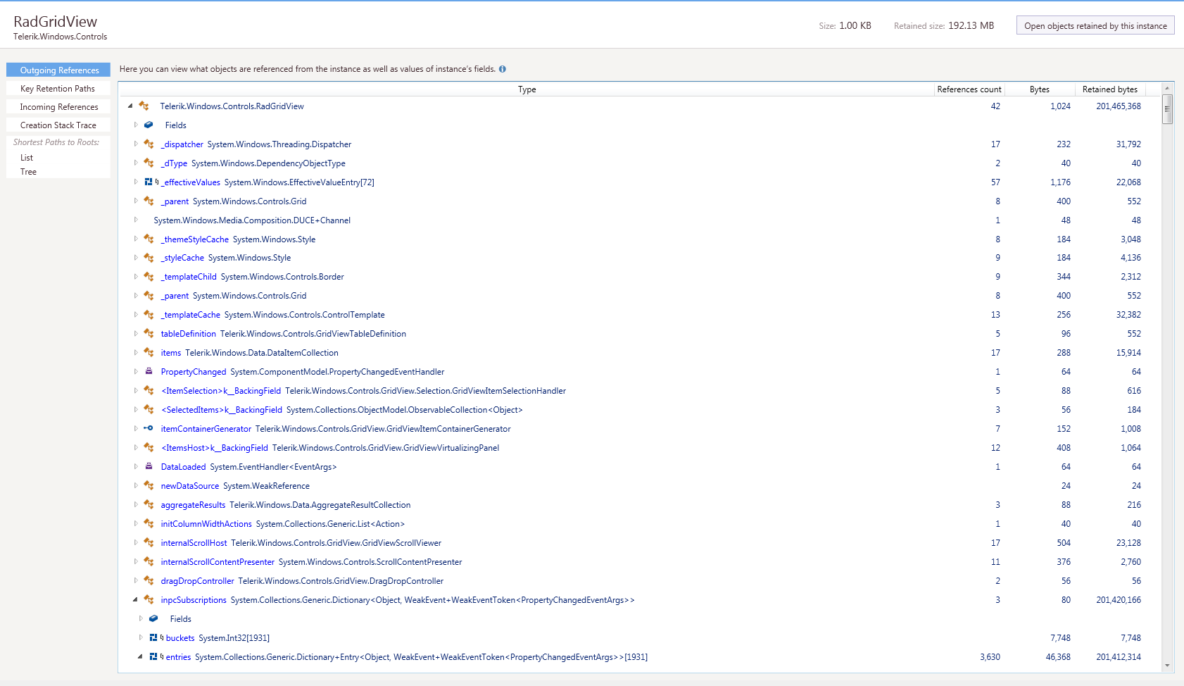
Task: Click the ItemsHost backing field icon
Action: coord(149,448)
